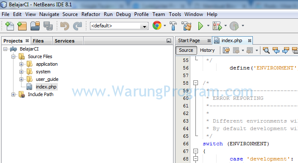
Task: Click the Undo arrow icon
Action: pos(65,26)
